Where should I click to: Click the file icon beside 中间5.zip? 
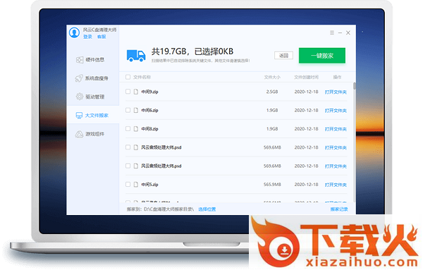pyautogui.click(x=136, y=185)
